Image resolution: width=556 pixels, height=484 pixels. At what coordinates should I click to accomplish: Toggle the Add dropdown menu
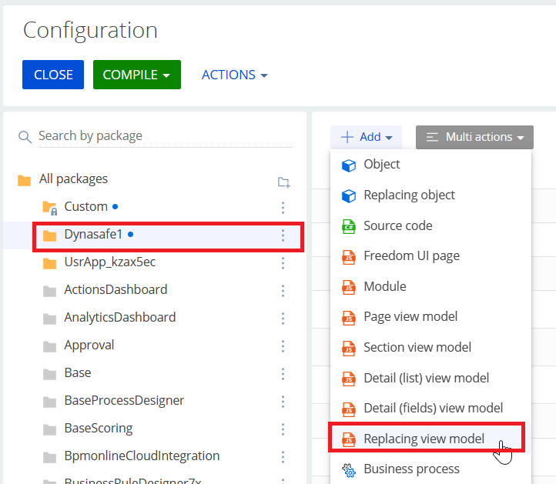367,137
